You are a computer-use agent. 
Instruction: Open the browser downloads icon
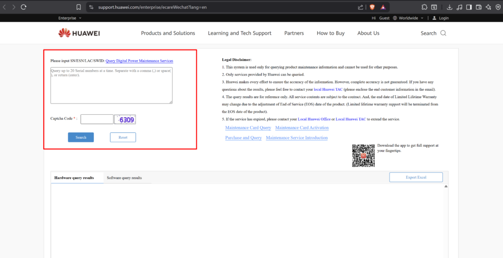(x=449, y=7)
